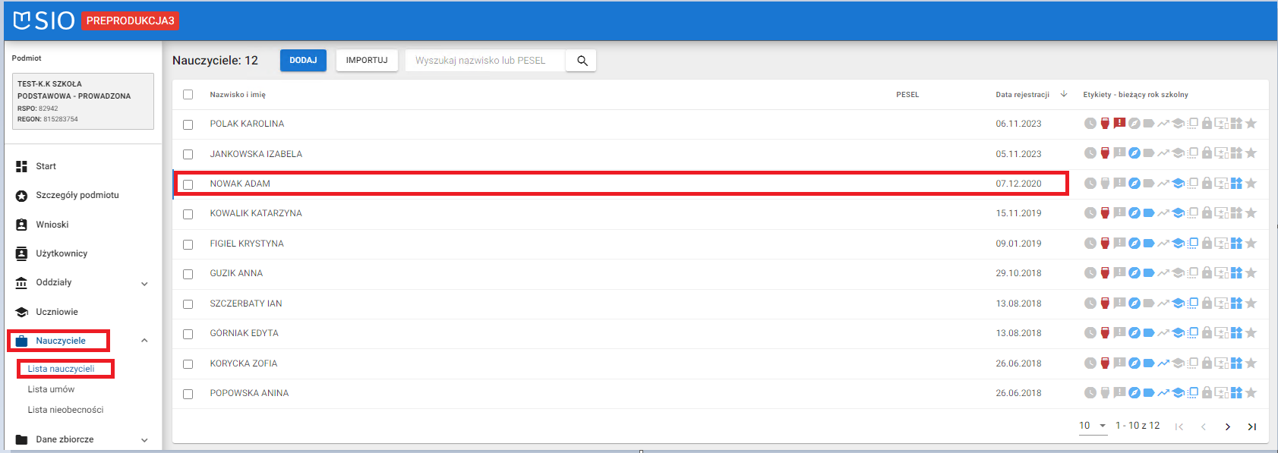Expand the Oddziały menu section
Screen dimensions: 1278x453
pyautogui.click(x=144, y=284)
